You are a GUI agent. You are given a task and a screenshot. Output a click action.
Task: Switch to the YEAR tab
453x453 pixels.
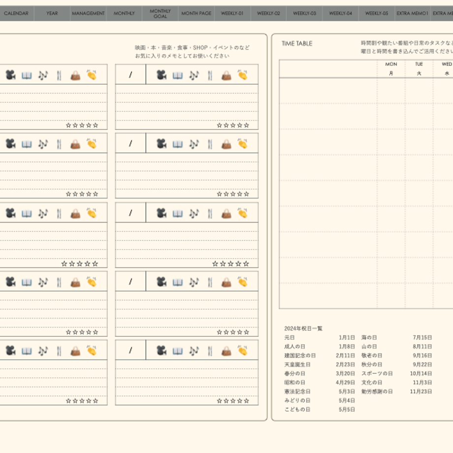point(52,13)
